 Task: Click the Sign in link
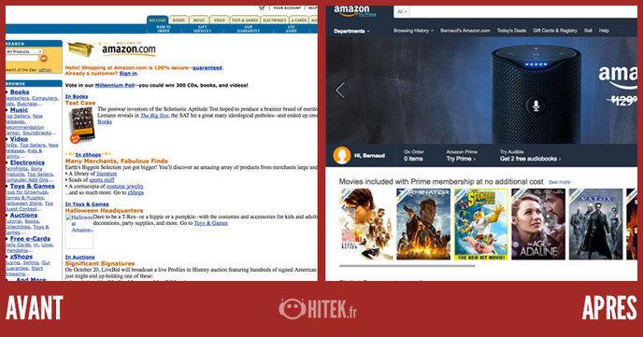pyautogui.click(x=128, y=74)
